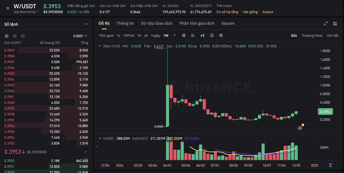Image resolution: width=344 pixels, height=173 pixels.
Task: Change candlestick chart type icon
Action: pyautogui.click(x=202, y=36)
